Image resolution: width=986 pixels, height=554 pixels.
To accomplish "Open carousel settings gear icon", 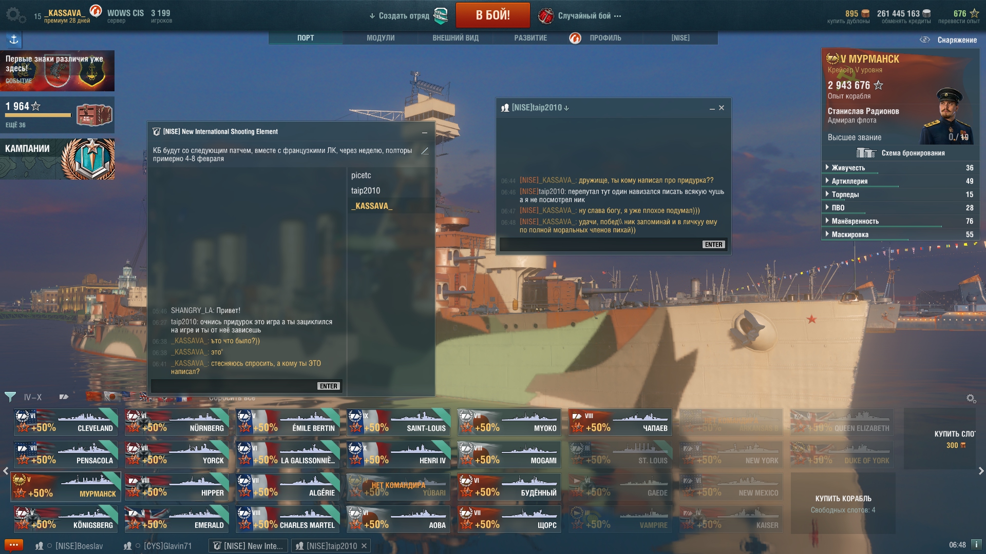I will click(971, 398).
